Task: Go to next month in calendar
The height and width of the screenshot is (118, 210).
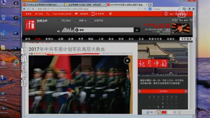Action: [x=186, y=92]
